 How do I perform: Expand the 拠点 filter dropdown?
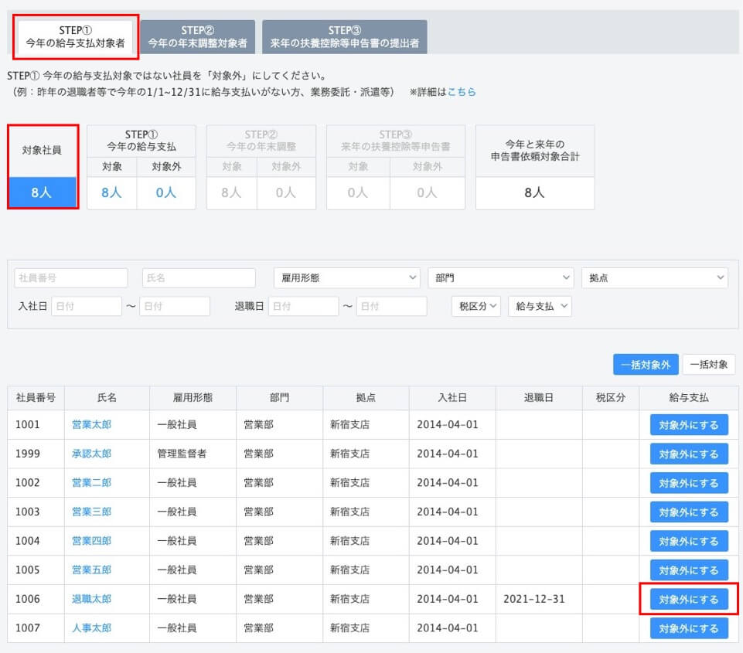654,278
